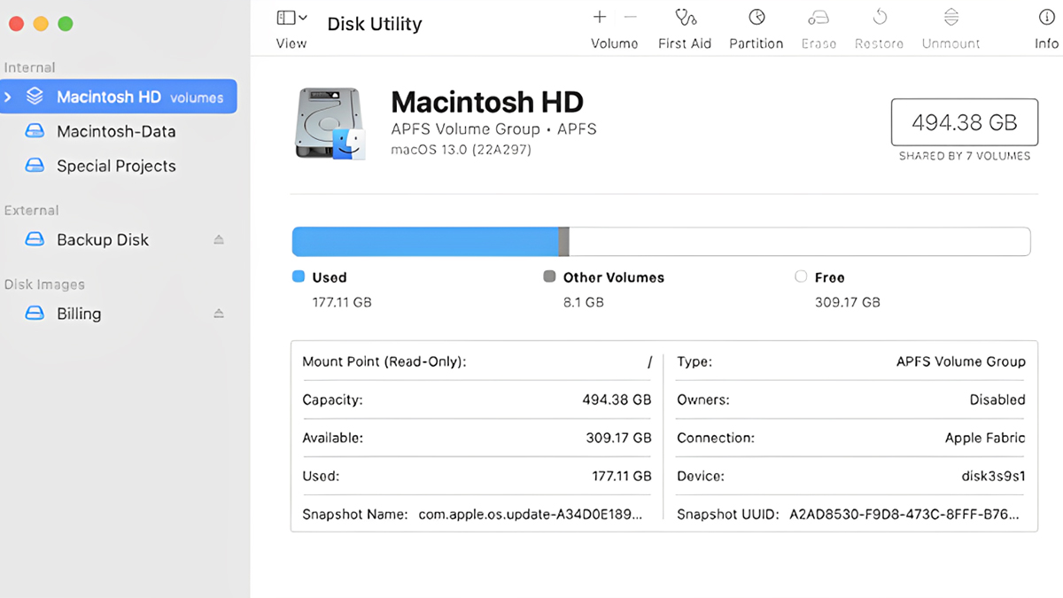
Task: Click the 494.38 GB capacity button
Action: tap(964, 122)
